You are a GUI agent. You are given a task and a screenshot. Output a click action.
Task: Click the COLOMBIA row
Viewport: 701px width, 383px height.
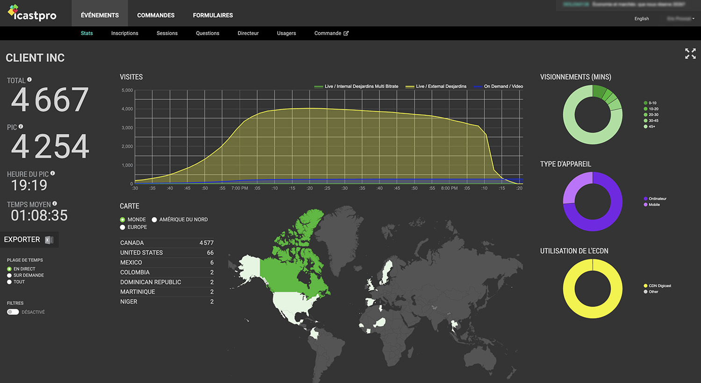tap(167, 272)
